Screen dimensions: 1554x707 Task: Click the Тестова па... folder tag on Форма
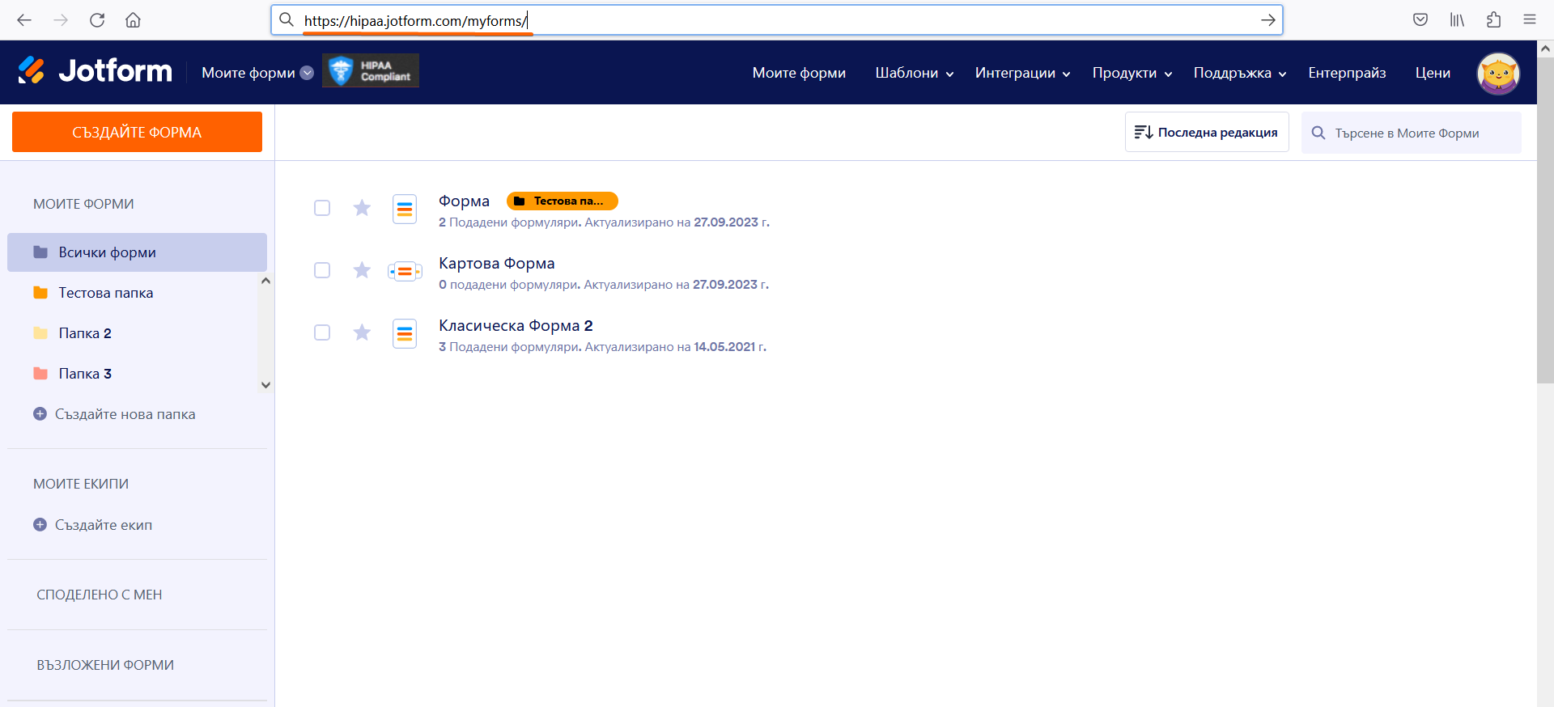[x=563, y=201]
